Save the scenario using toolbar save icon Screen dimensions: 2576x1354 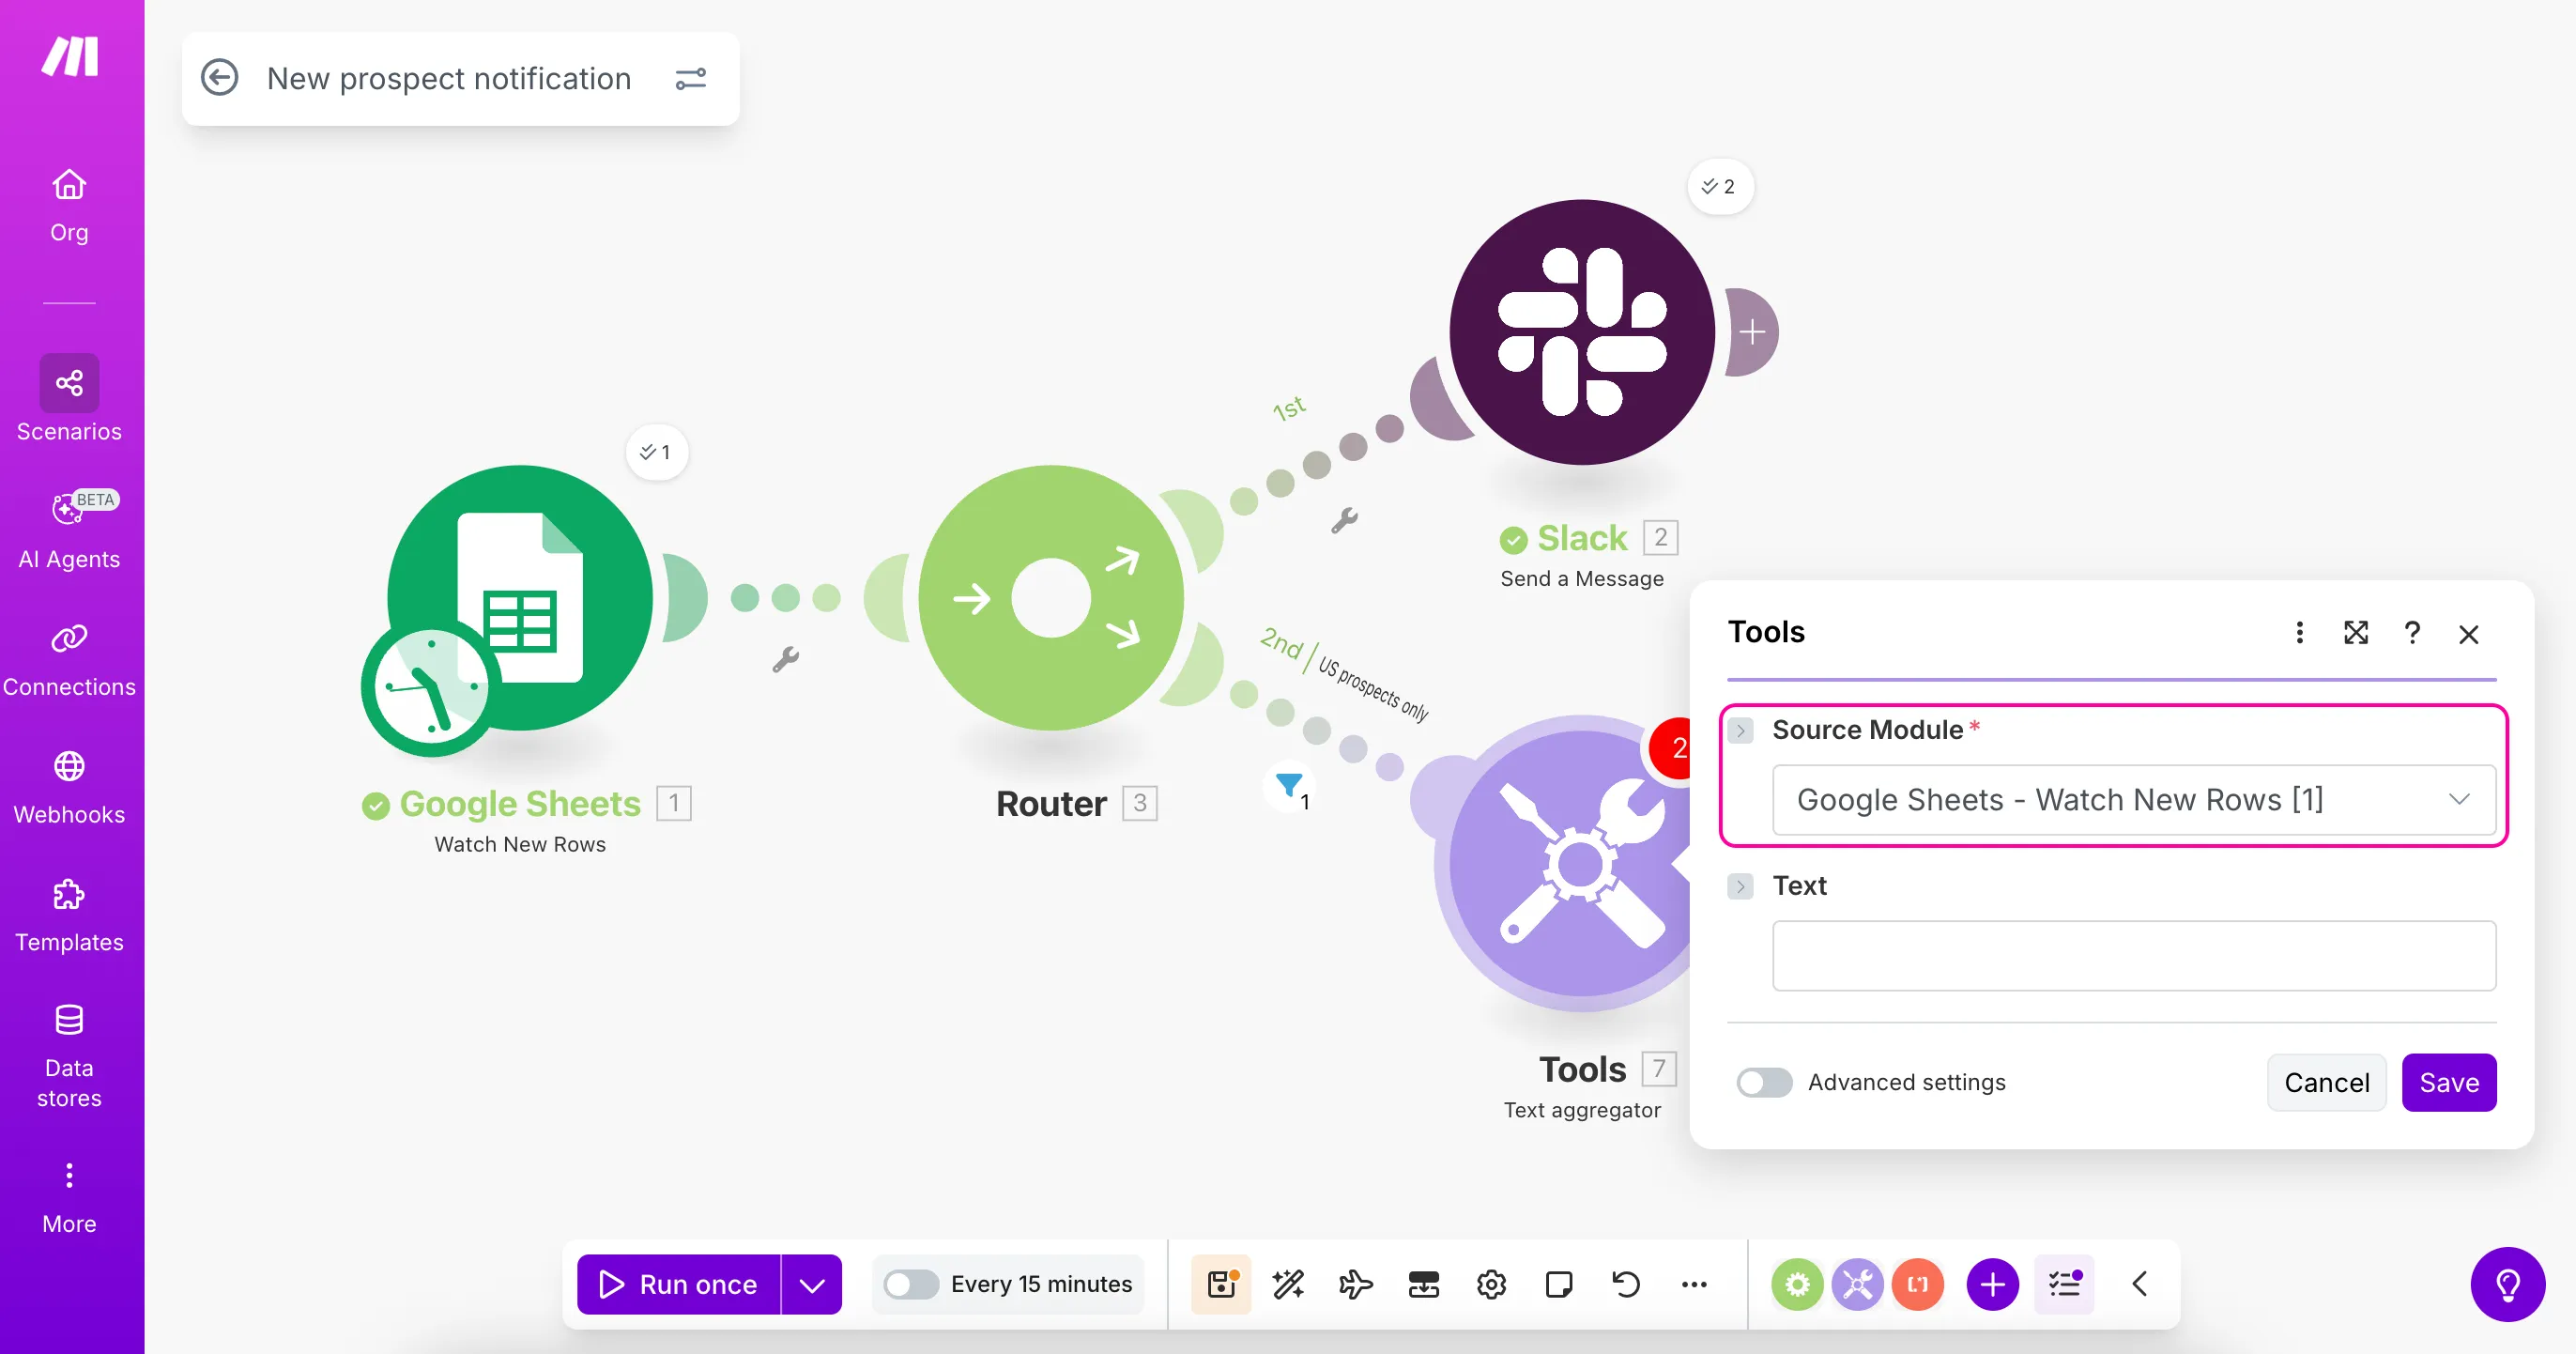(x=1221, y=1284)
